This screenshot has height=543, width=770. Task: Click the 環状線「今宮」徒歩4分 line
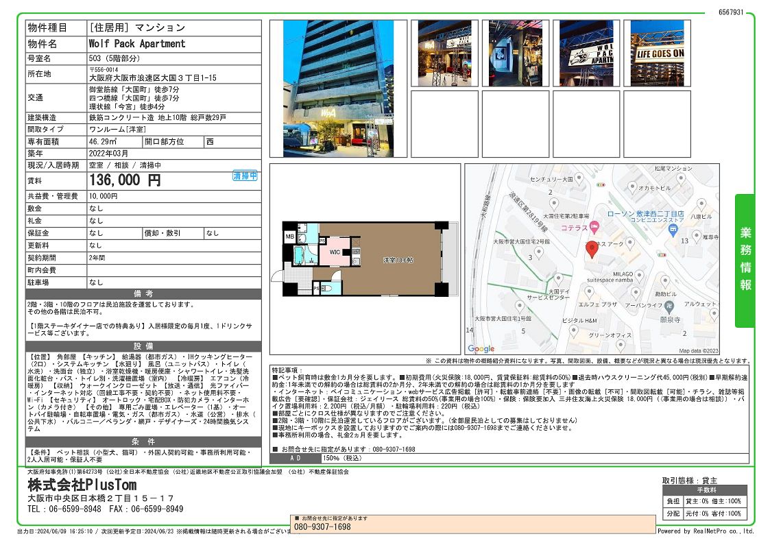[x=127, y=106]
